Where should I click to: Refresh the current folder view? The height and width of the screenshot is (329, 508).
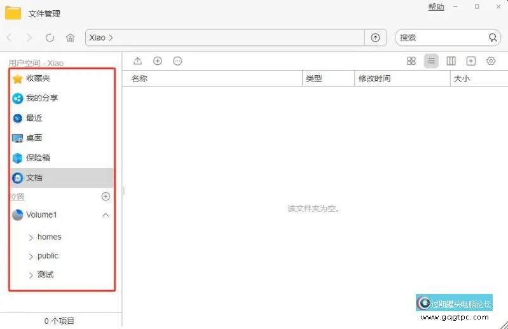pos(50,38)
